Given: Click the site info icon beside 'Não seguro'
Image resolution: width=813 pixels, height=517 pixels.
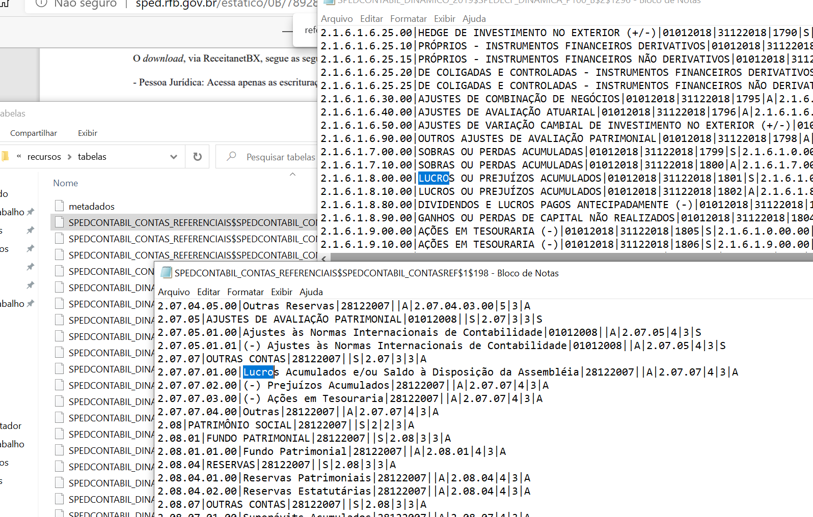Looking at the screenshot, I should pos(41,4).
